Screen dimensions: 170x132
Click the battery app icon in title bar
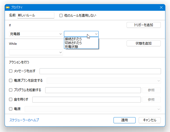pyautogui.click(x=8, y=7)
